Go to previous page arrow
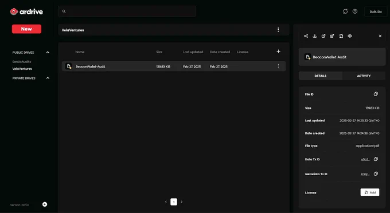Viewport: 390px width, 213px height. point(166,202)
